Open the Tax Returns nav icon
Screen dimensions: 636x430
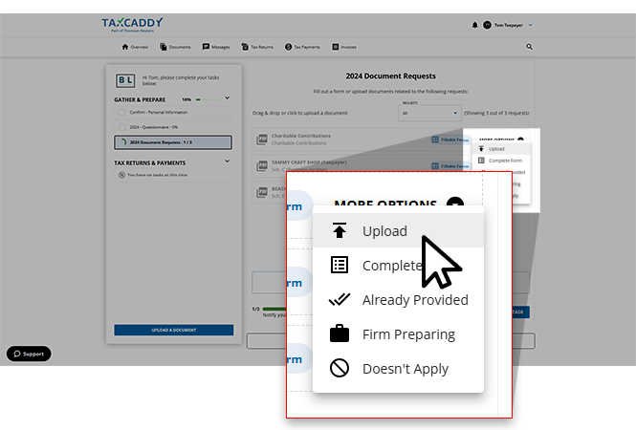coord(245,47)
